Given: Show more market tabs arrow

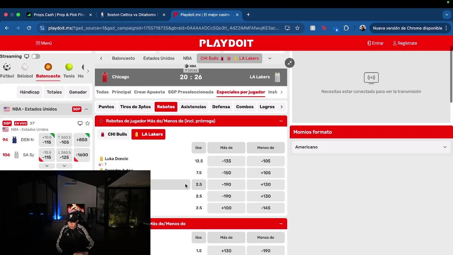Looking at the screenshot, I should [x=281, y=92].
